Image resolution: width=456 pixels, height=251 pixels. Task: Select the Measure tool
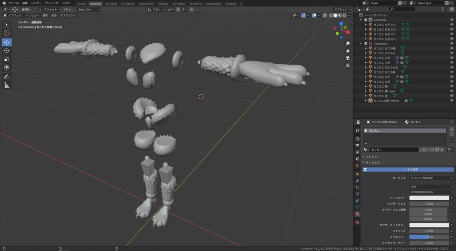point(7,85)
